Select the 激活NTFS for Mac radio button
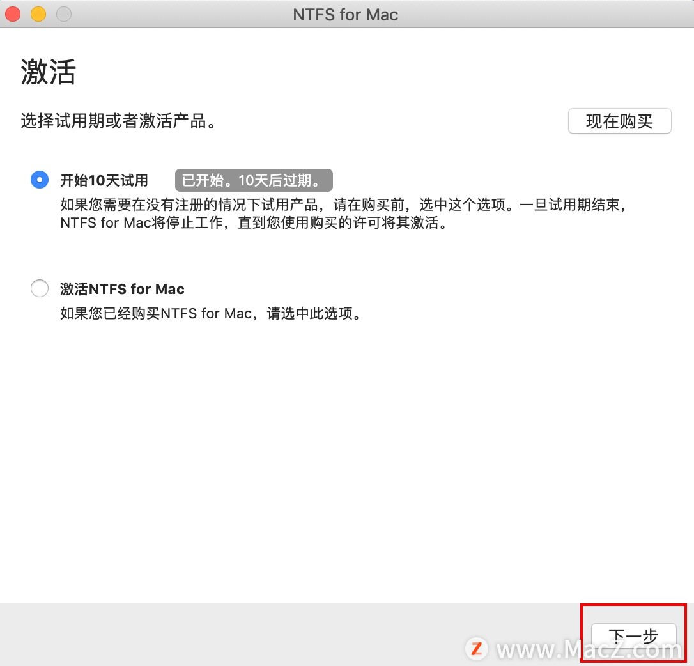This screenshot has width=694, height=666. pos(40,288)
